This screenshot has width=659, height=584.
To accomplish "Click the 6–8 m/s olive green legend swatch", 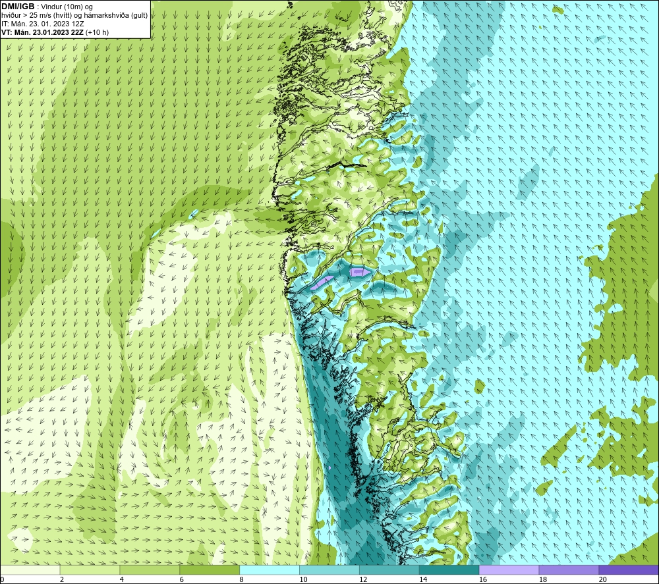I will pyautogui.click(x=210, y=570).
